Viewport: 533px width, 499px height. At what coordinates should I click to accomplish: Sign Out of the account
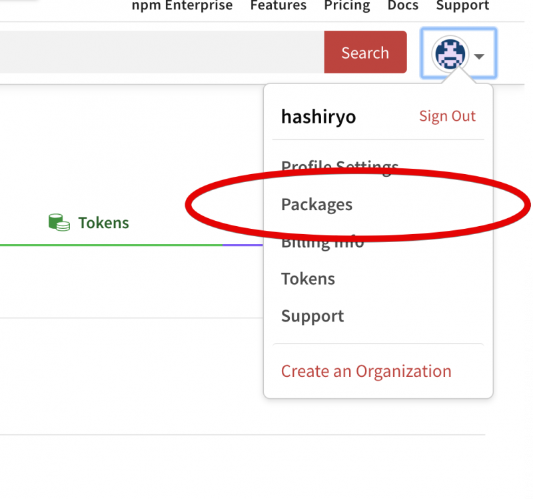coord(447,116)
